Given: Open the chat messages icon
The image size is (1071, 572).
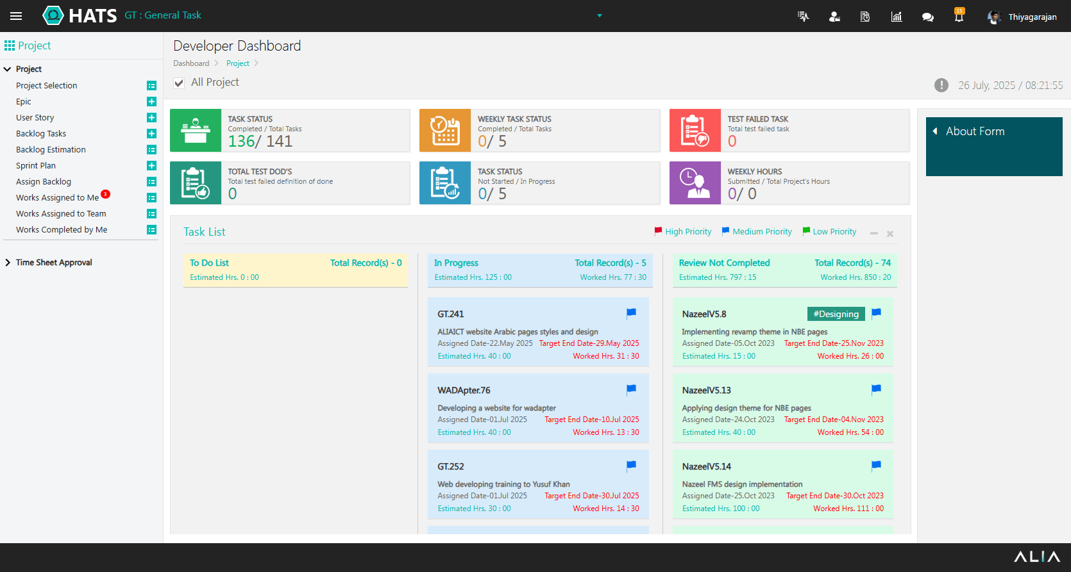Looking at the screenshot, I should coord(927,17).
